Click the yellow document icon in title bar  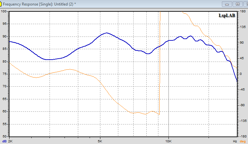pyautogui.click(x=0, y=4)
